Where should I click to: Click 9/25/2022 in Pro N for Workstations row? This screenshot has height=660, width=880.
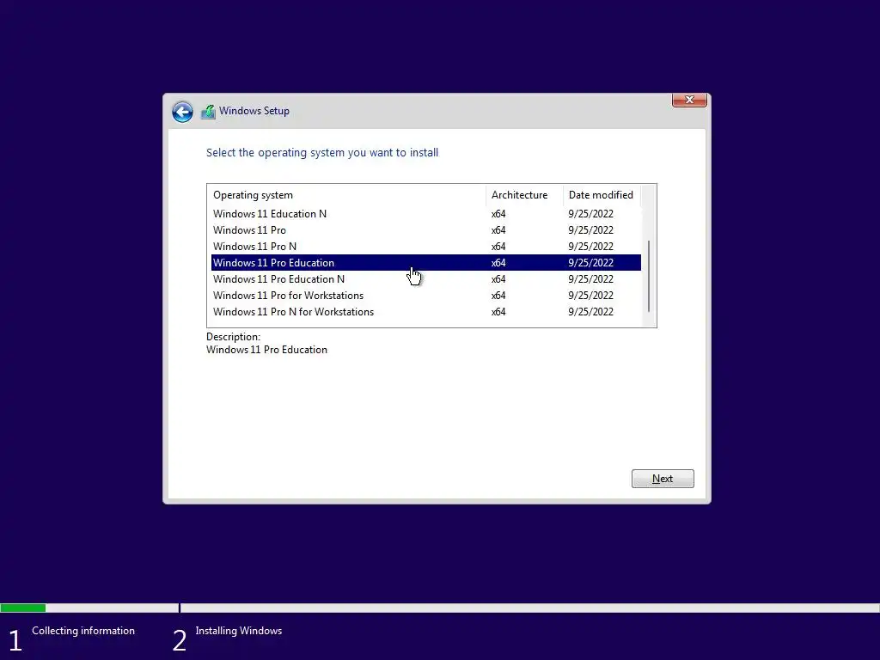[590, 311]
